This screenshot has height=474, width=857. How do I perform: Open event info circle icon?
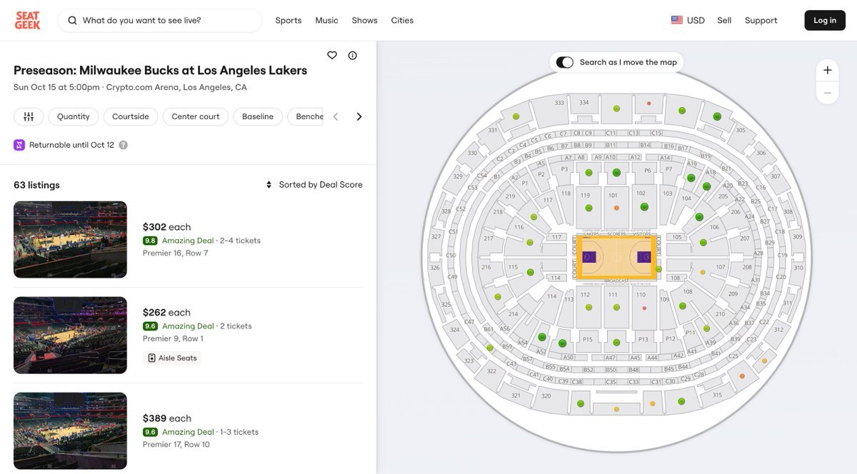point(353,56)
